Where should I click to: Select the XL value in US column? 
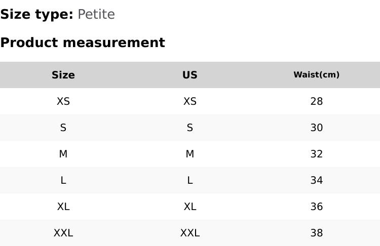point(190,207)
